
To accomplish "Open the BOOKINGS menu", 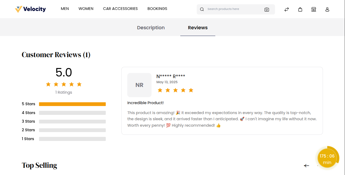I will (x=157, y=9).
